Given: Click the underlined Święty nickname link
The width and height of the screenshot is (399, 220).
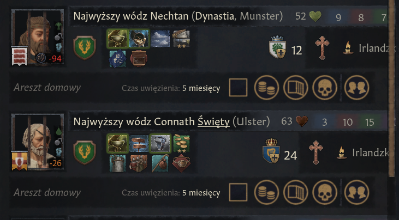Looking at the screenshot, I should [x=213, y=122].
